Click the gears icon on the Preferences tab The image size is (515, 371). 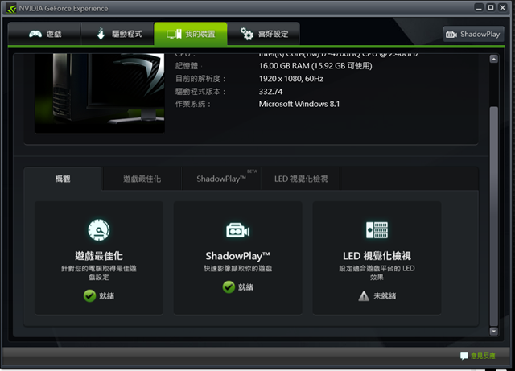point(247,34)
